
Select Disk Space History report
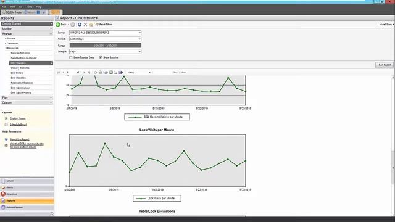pos(21,92)
